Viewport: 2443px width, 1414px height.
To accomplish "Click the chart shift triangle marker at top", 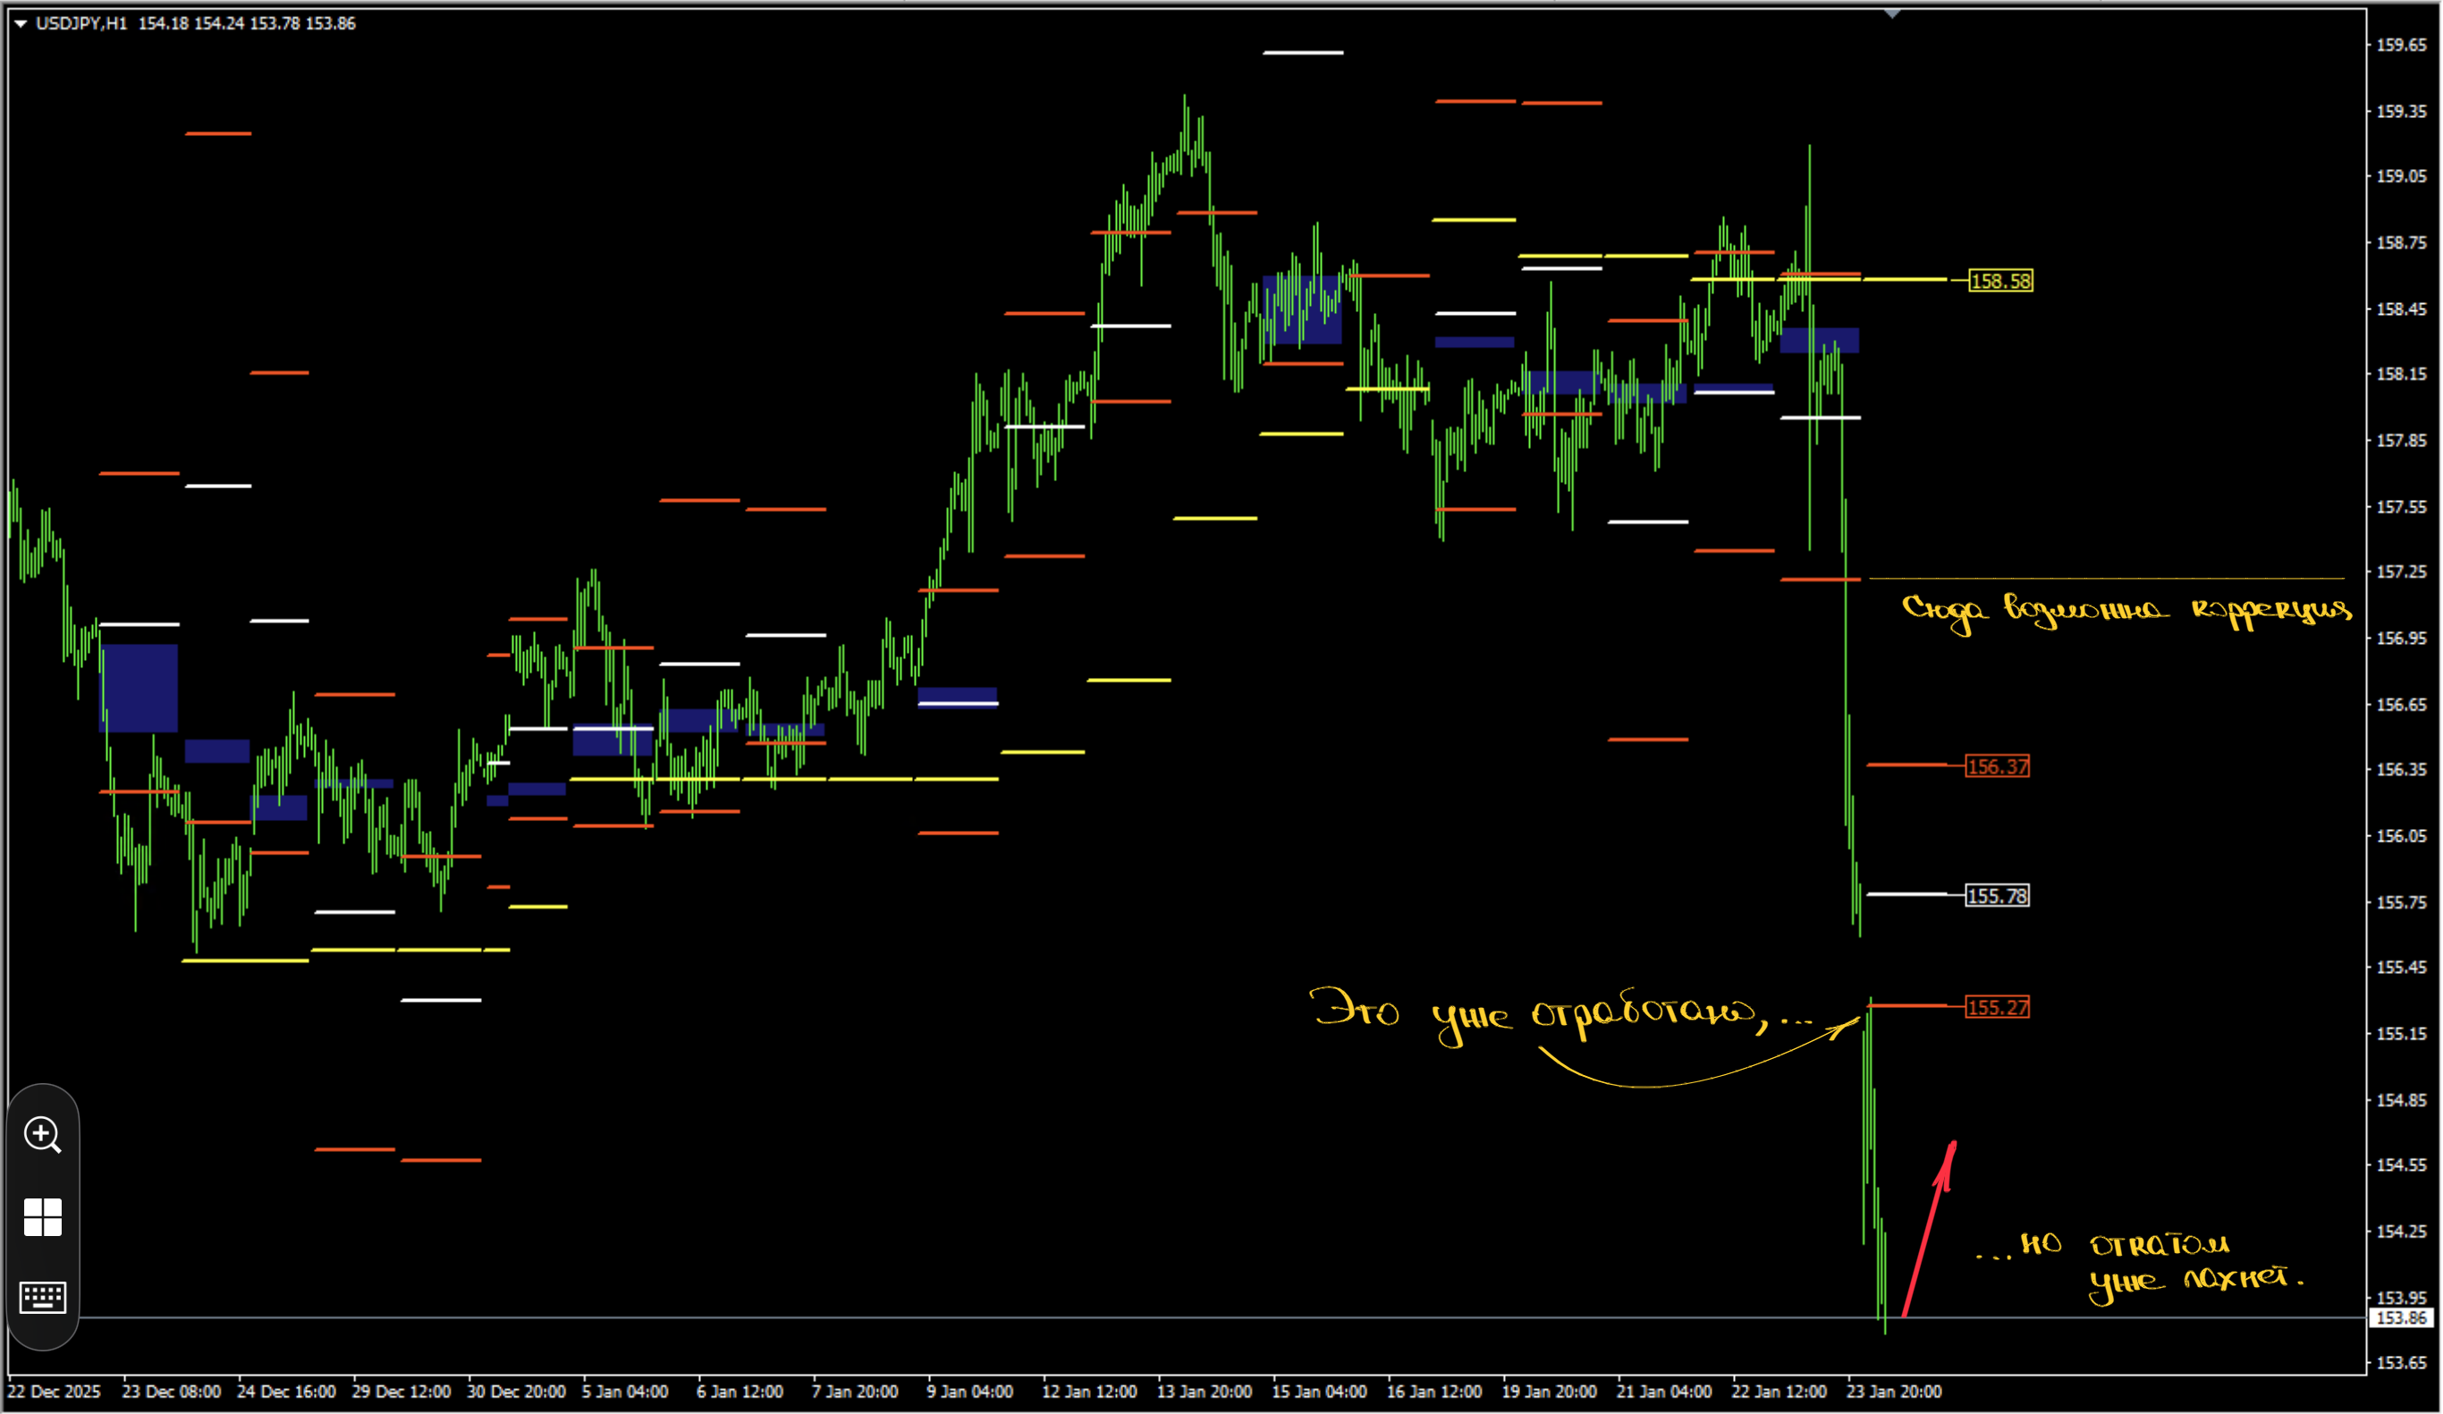I will (1891, 13).
